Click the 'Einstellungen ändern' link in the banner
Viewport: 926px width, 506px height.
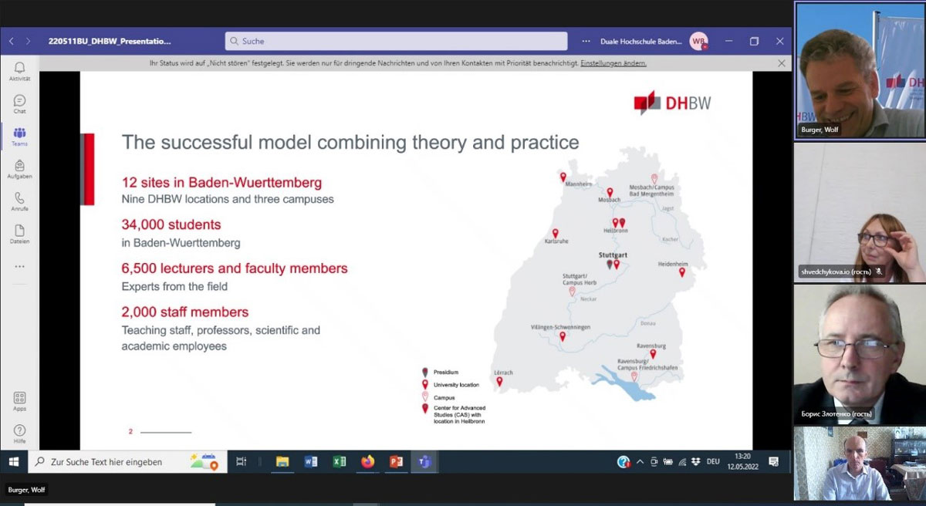tap(613, 63)
